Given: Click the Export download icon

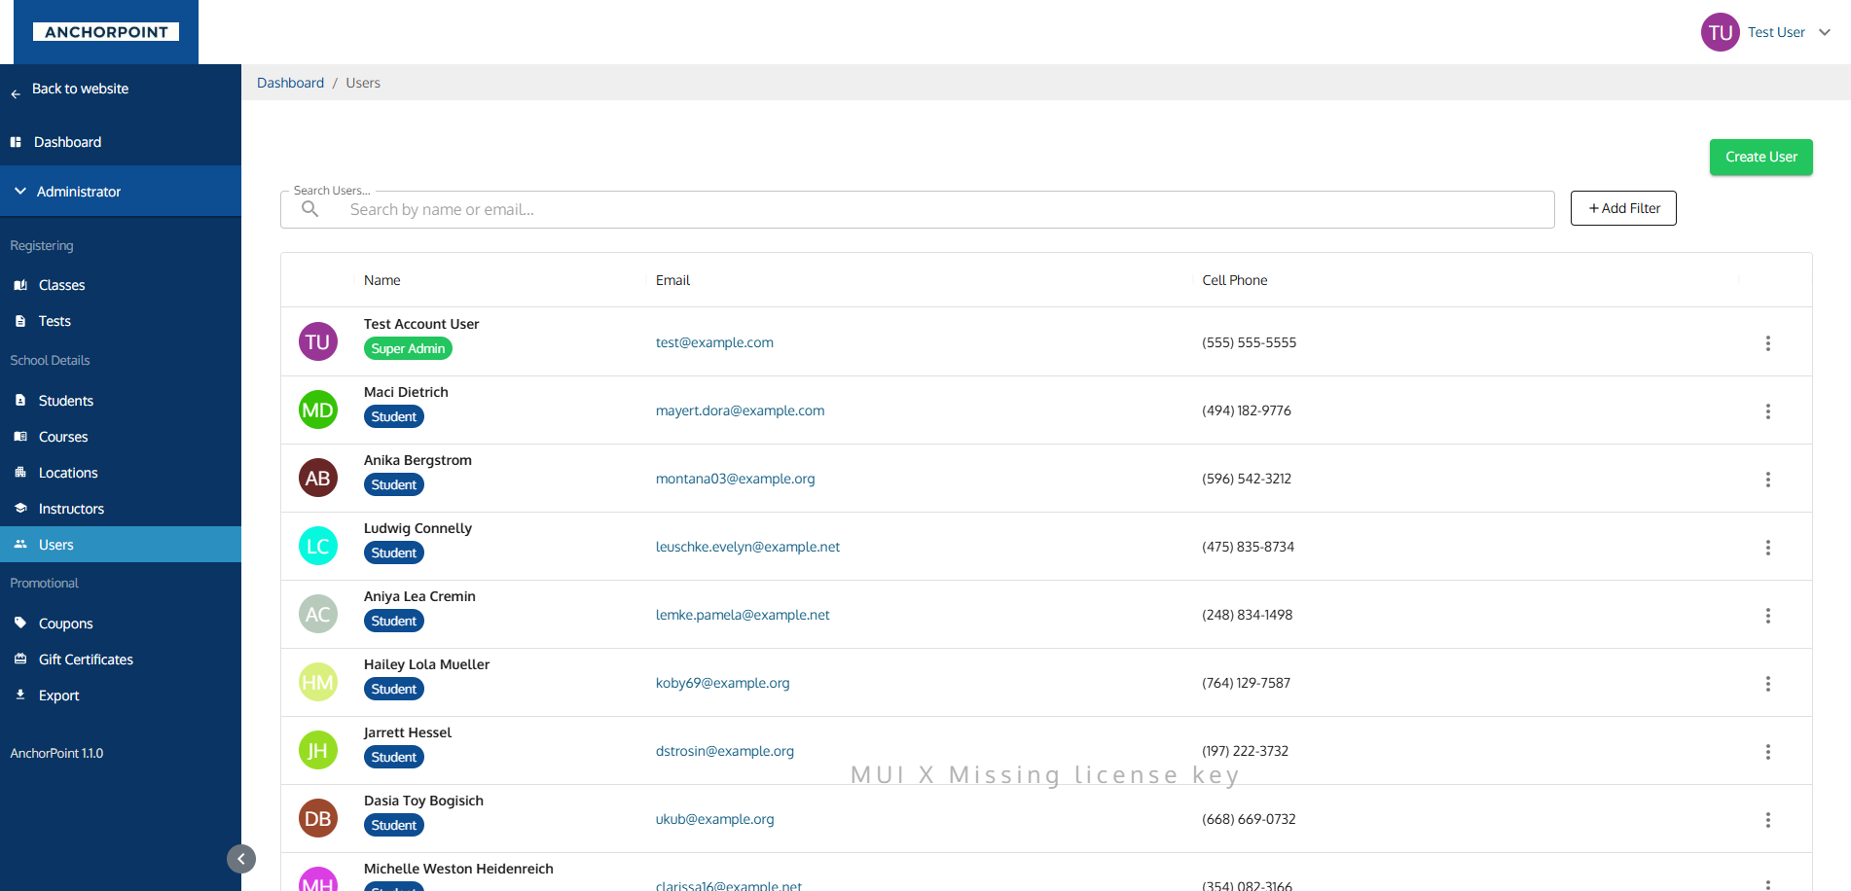Looking at the screenshot, I should 20,695.
